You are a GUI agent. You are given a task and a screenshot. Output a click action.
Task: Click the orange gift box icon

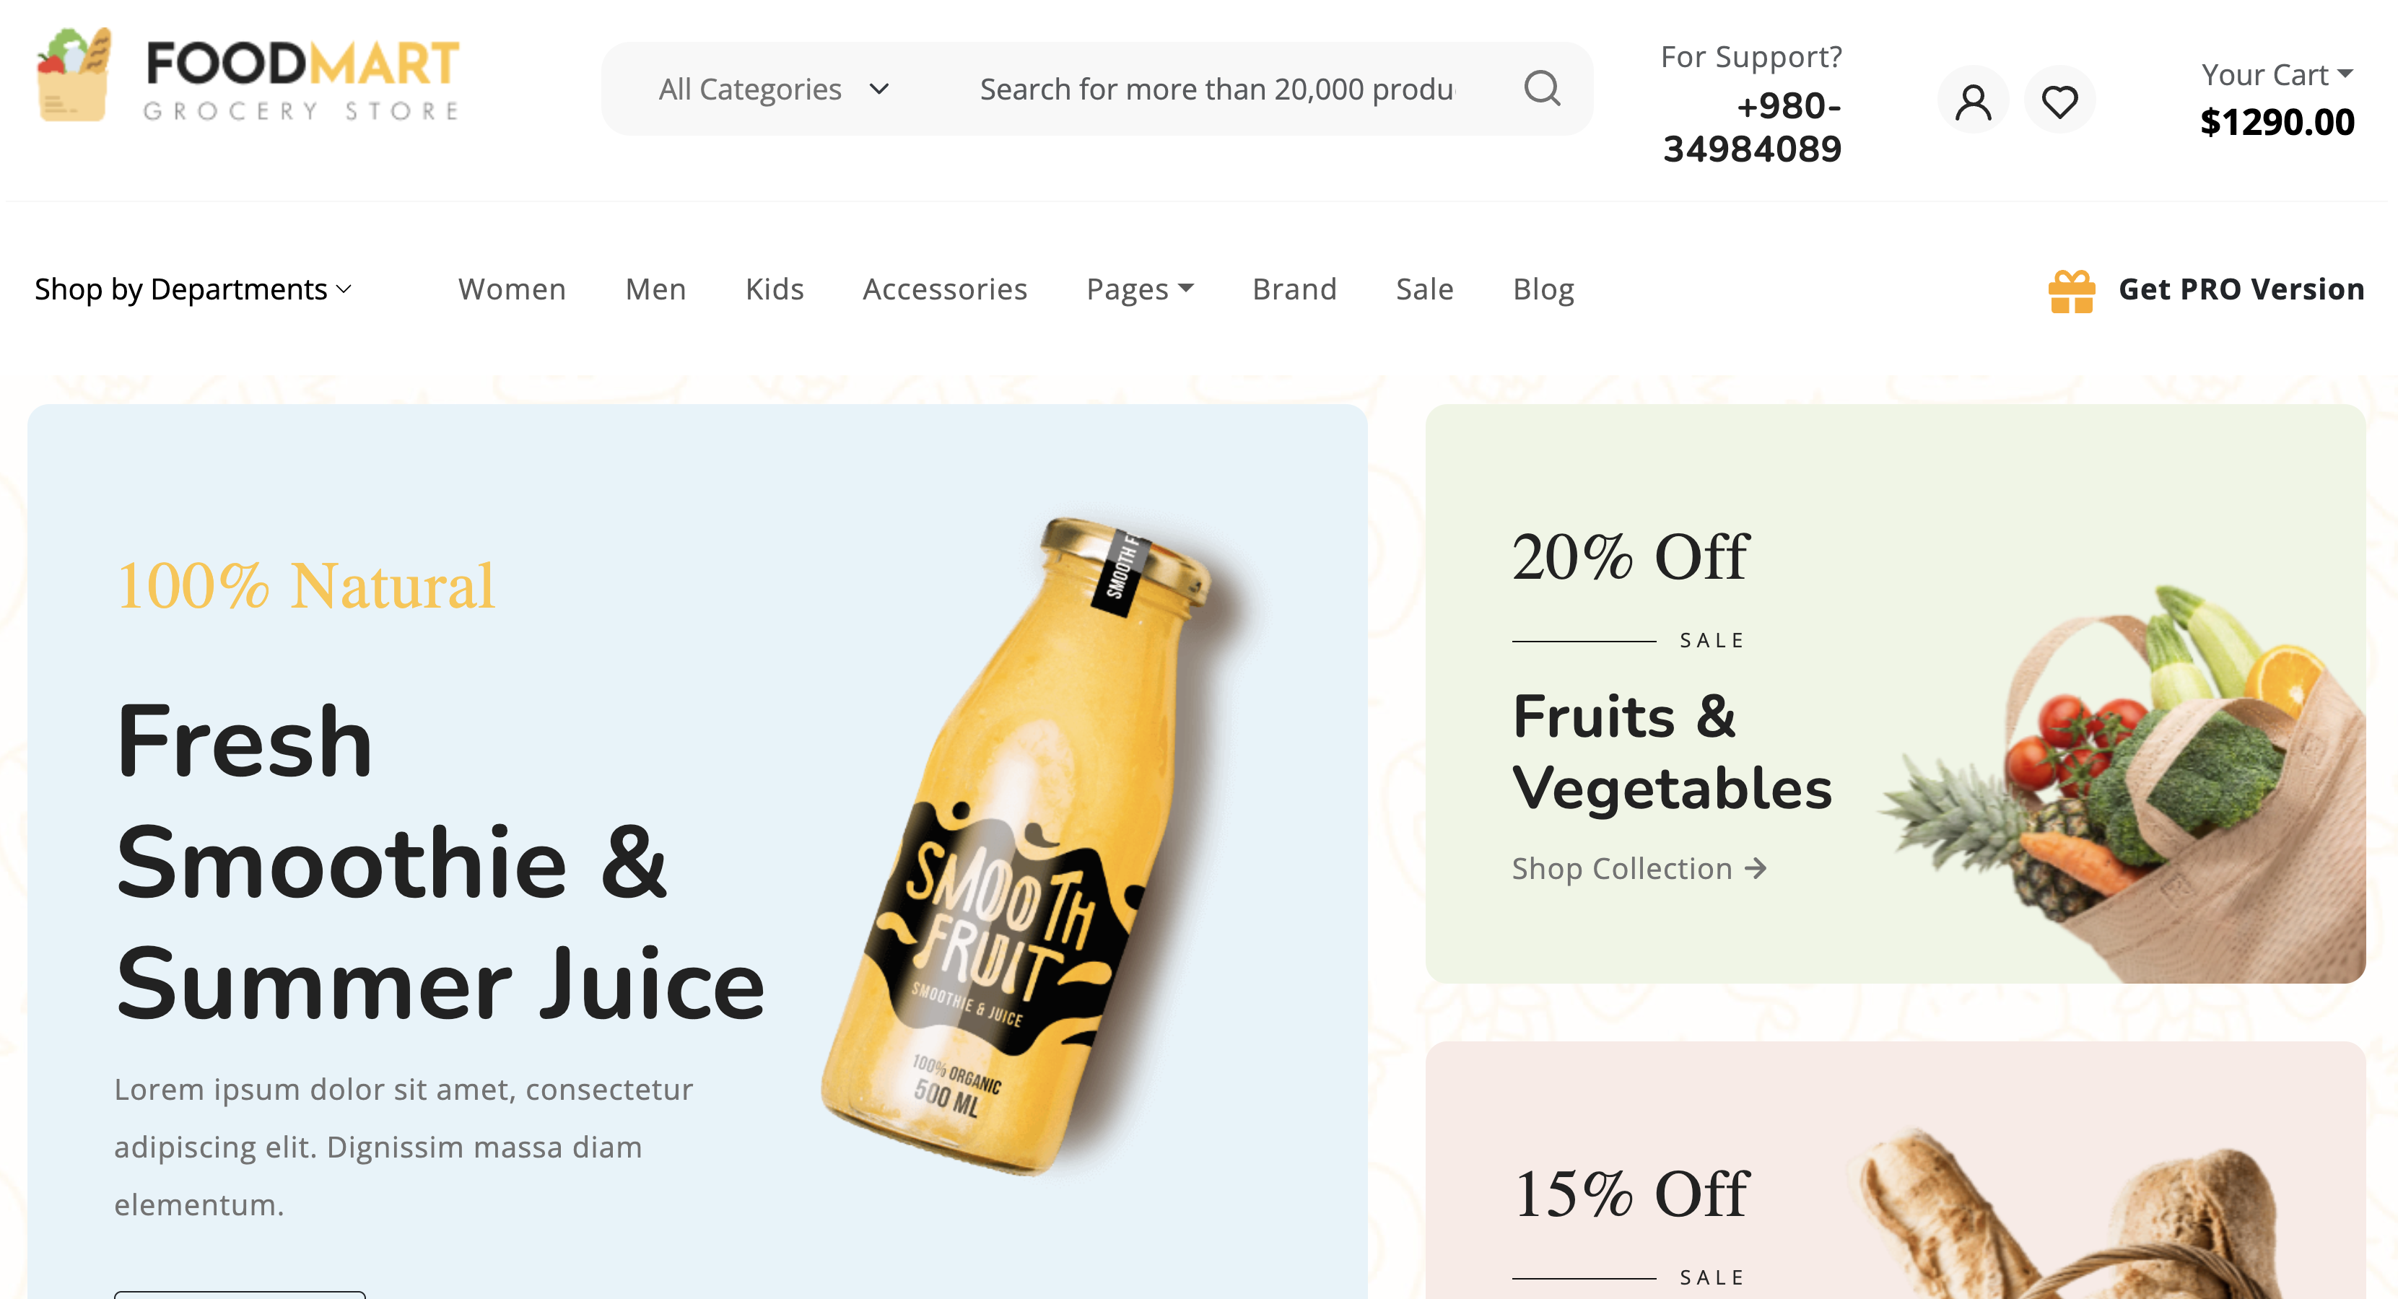[2071, 292]
